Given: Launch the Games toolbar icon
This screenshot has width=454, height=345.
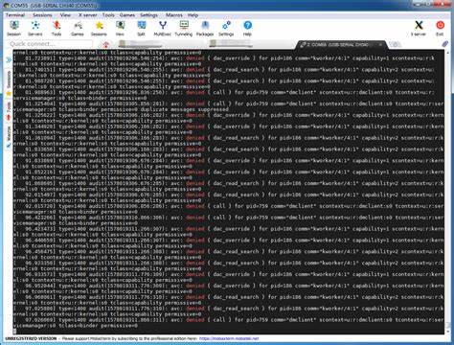Looking at the screenshot, I should pyautogui.click(x=78, y=28).
